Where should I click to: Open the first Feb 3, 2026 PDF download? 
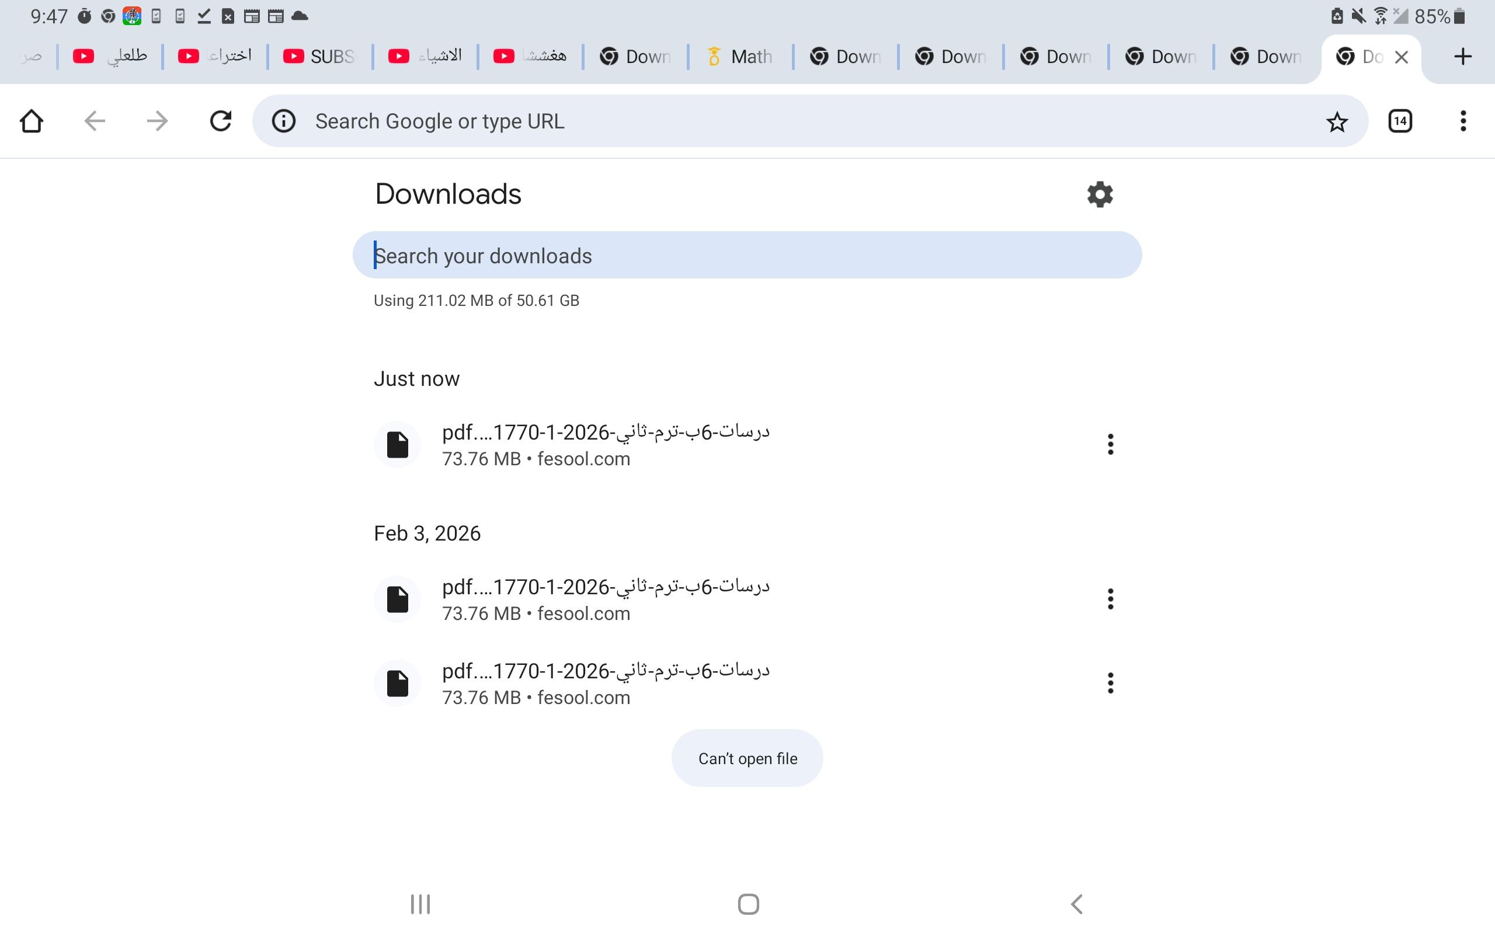[x=606, y=598]
